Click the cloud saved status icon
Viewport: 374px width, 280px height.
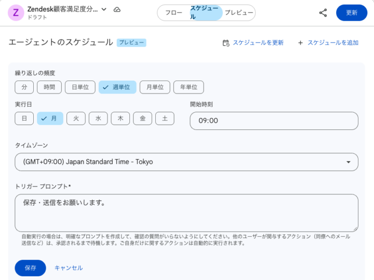[117, 9]
